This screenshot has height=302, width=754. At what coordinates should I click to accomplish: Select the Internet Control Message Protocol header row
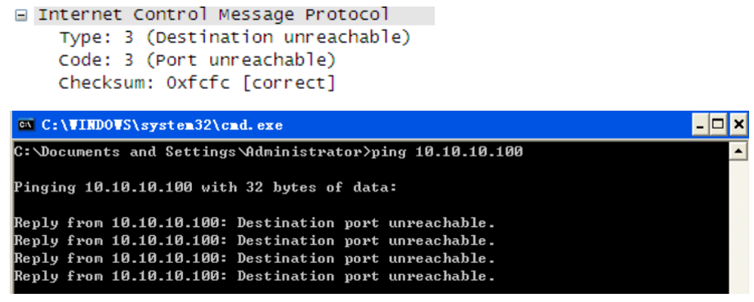[234, 16]
